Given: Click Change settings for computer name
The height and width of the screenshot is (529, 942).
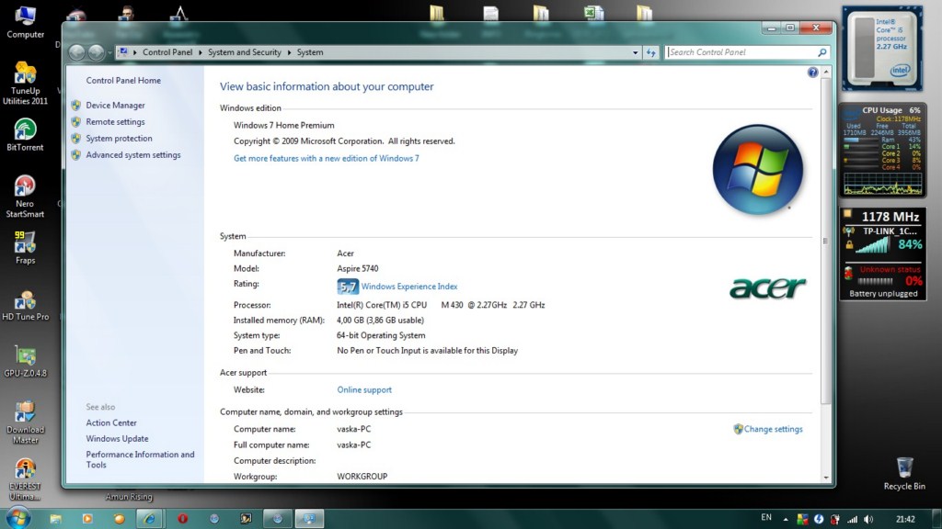Looking at the screenshot, I should (773, 429).
